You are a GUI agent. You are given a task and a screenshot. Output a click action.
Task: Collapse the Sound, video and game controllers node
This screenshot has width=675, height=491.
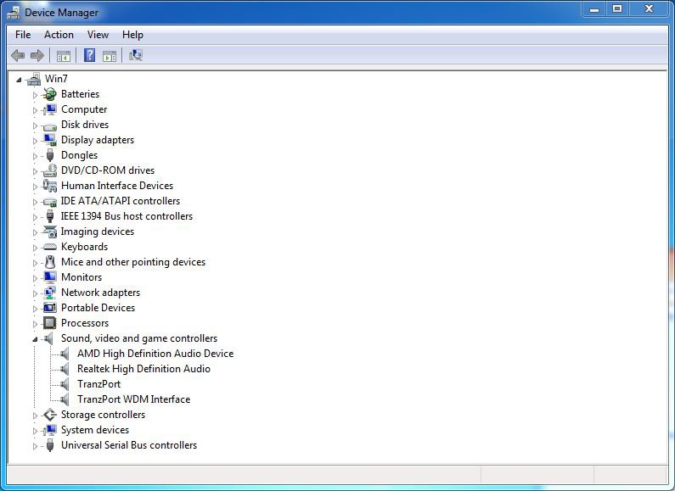click(x=36, y=339)
